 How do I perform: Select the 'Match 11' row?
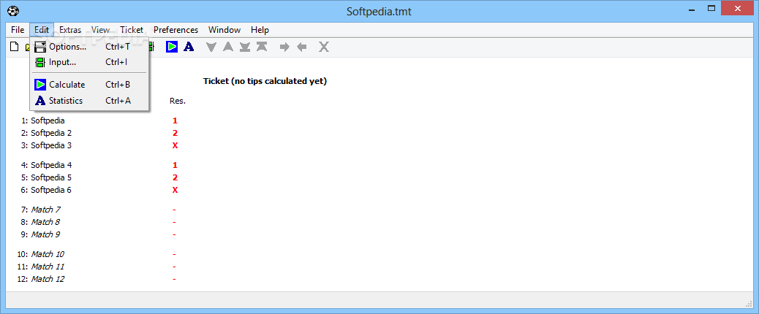pyautogui.click(x=41, y=267)
